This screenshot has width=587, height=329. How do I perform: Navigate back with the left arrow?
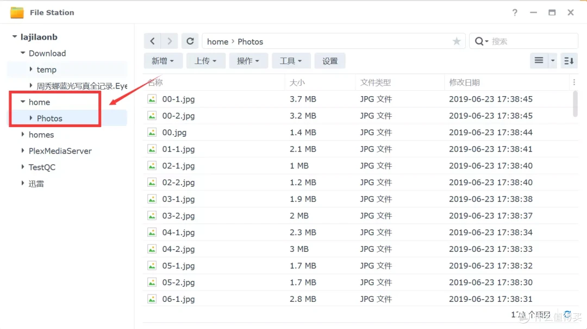coord(152,41)
